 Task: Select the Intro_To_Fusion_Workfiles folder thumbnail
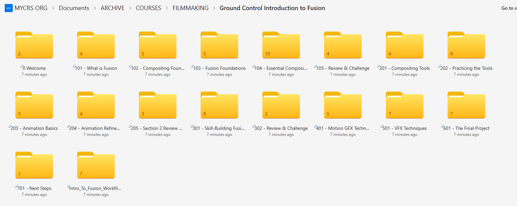[96, 165]
